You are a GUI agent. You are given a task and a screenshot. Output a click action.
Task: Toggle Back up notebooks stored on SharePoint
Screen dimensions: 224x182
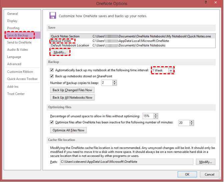point(52,76)
